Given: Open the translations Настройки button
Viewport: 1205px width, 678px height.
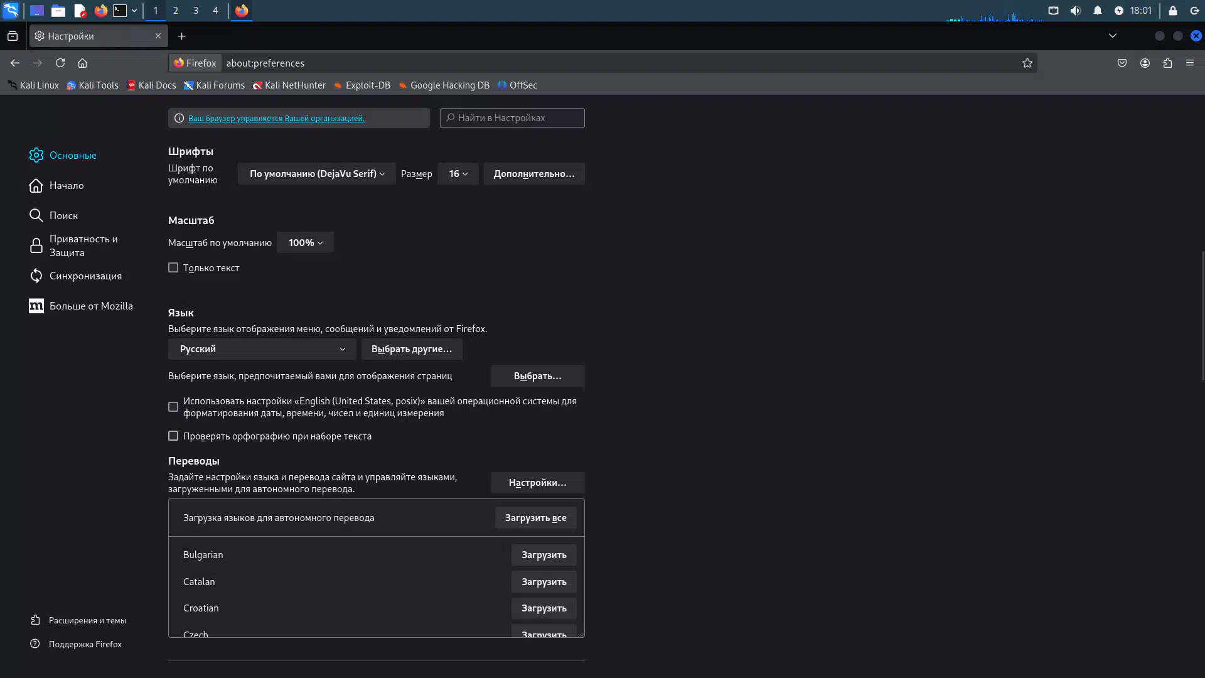Looking at the screenshot, I should tap(537, 483).
